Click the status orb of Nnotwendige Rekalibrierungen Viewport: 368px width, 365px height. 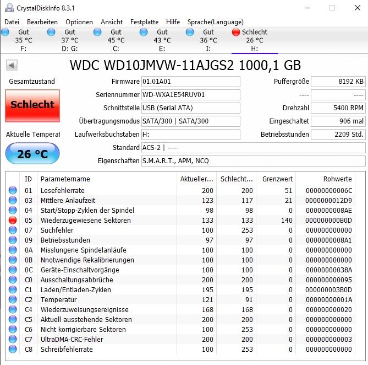[13, 260]
